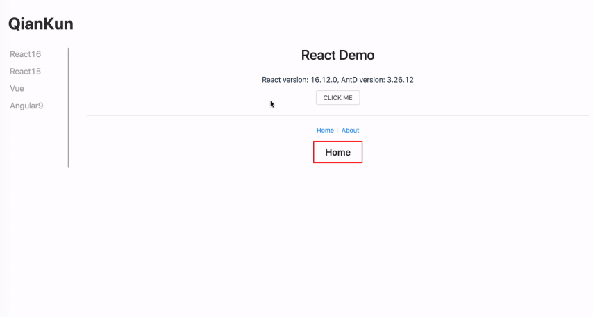Click the vertical bar beside the sidebar menu
The image size is (593, 318).
click(x=68, y=108)
